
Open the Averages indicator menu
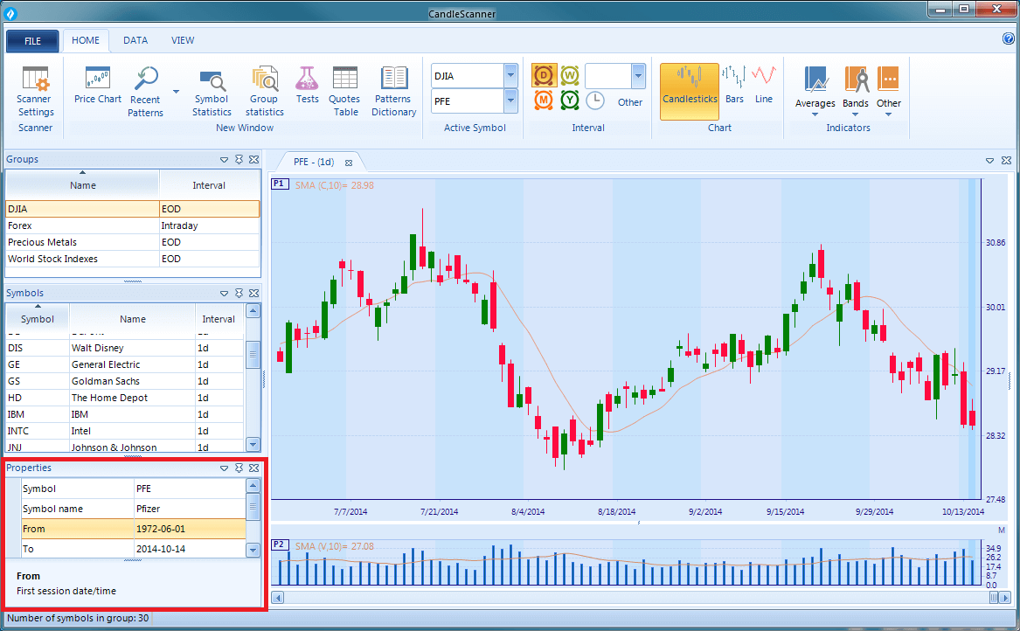coord(815,90)
